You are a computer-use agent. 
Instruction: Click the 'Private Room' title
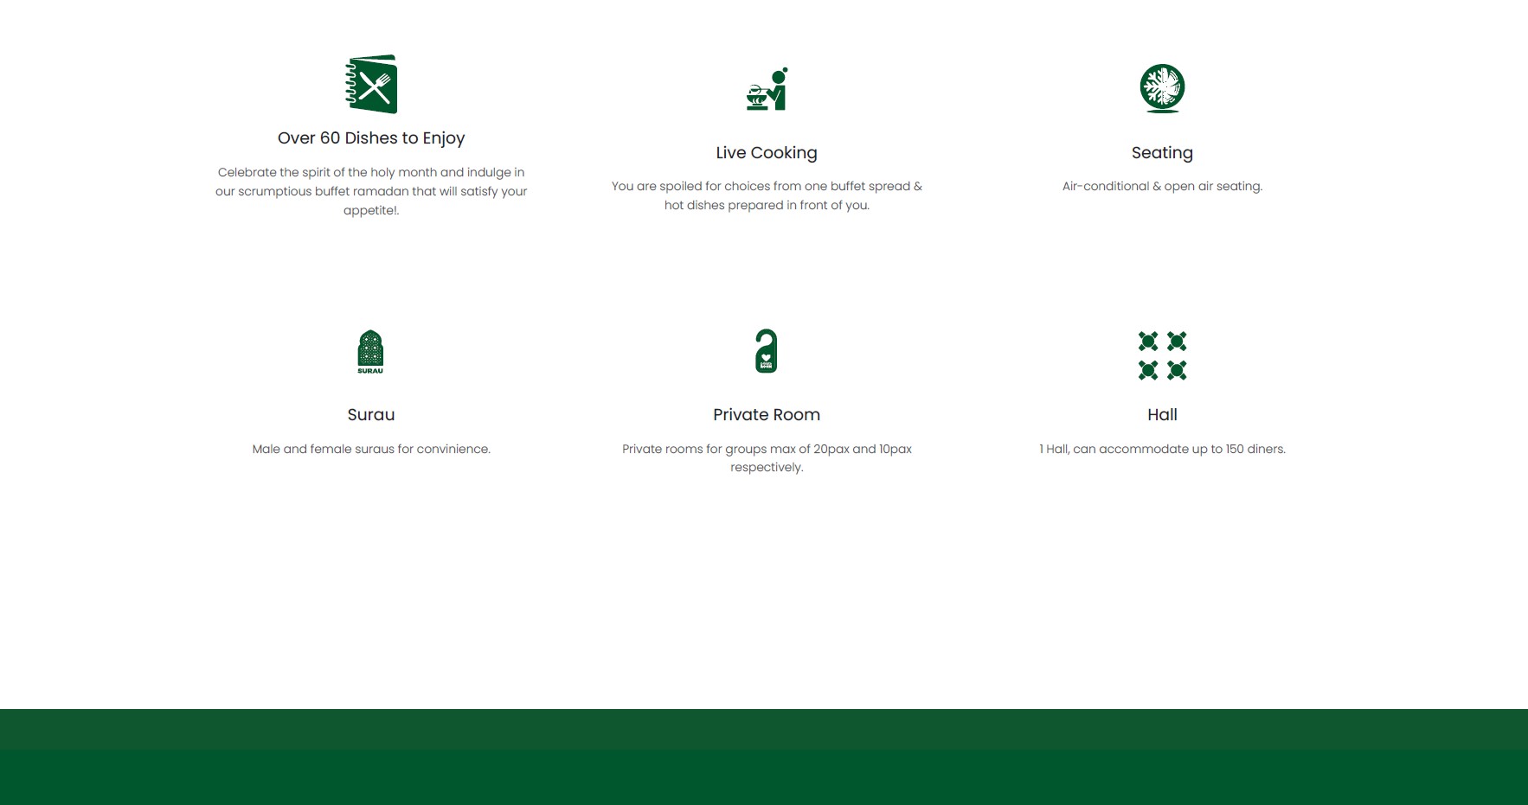pos(767,415)
